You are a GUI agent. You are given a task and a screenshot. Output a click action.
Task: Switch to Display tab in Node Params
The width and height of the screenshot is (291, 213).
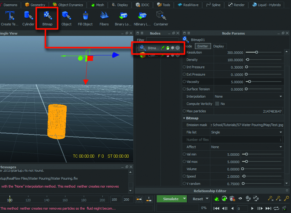click(219, 46)
